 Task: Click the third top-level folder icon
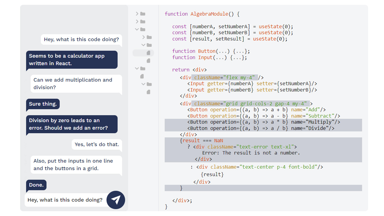click(143, 29)
